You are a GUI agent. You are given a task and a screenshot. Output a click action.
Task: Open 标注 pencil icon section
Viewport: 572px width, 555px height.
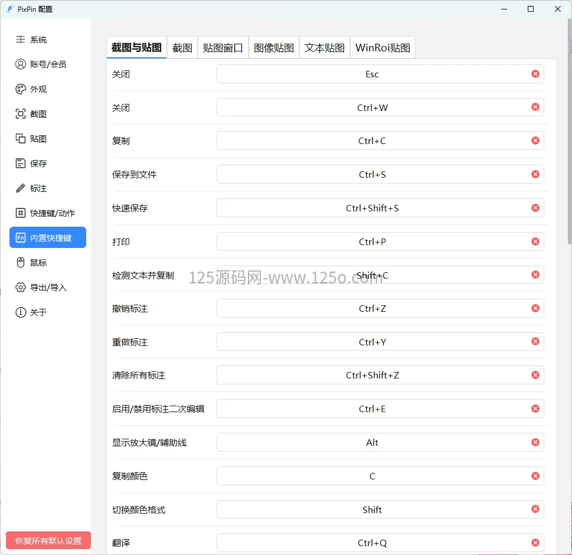[x=21, y=188]
